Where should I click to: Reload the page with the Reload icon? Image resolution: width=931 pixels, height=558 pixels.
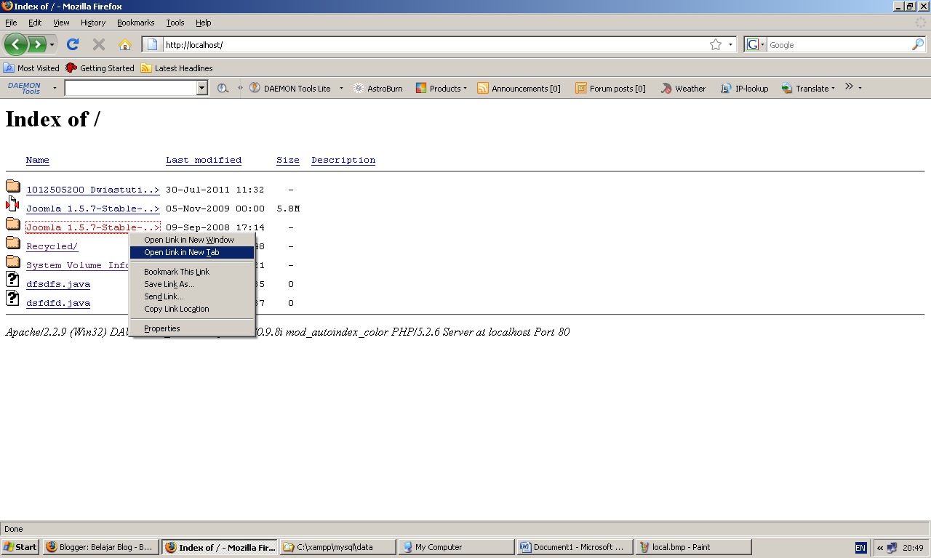click(73, 44)
